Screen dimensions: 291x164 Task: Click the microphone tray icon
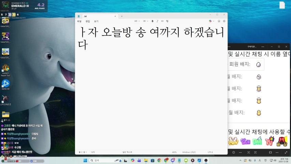[255, 160]
